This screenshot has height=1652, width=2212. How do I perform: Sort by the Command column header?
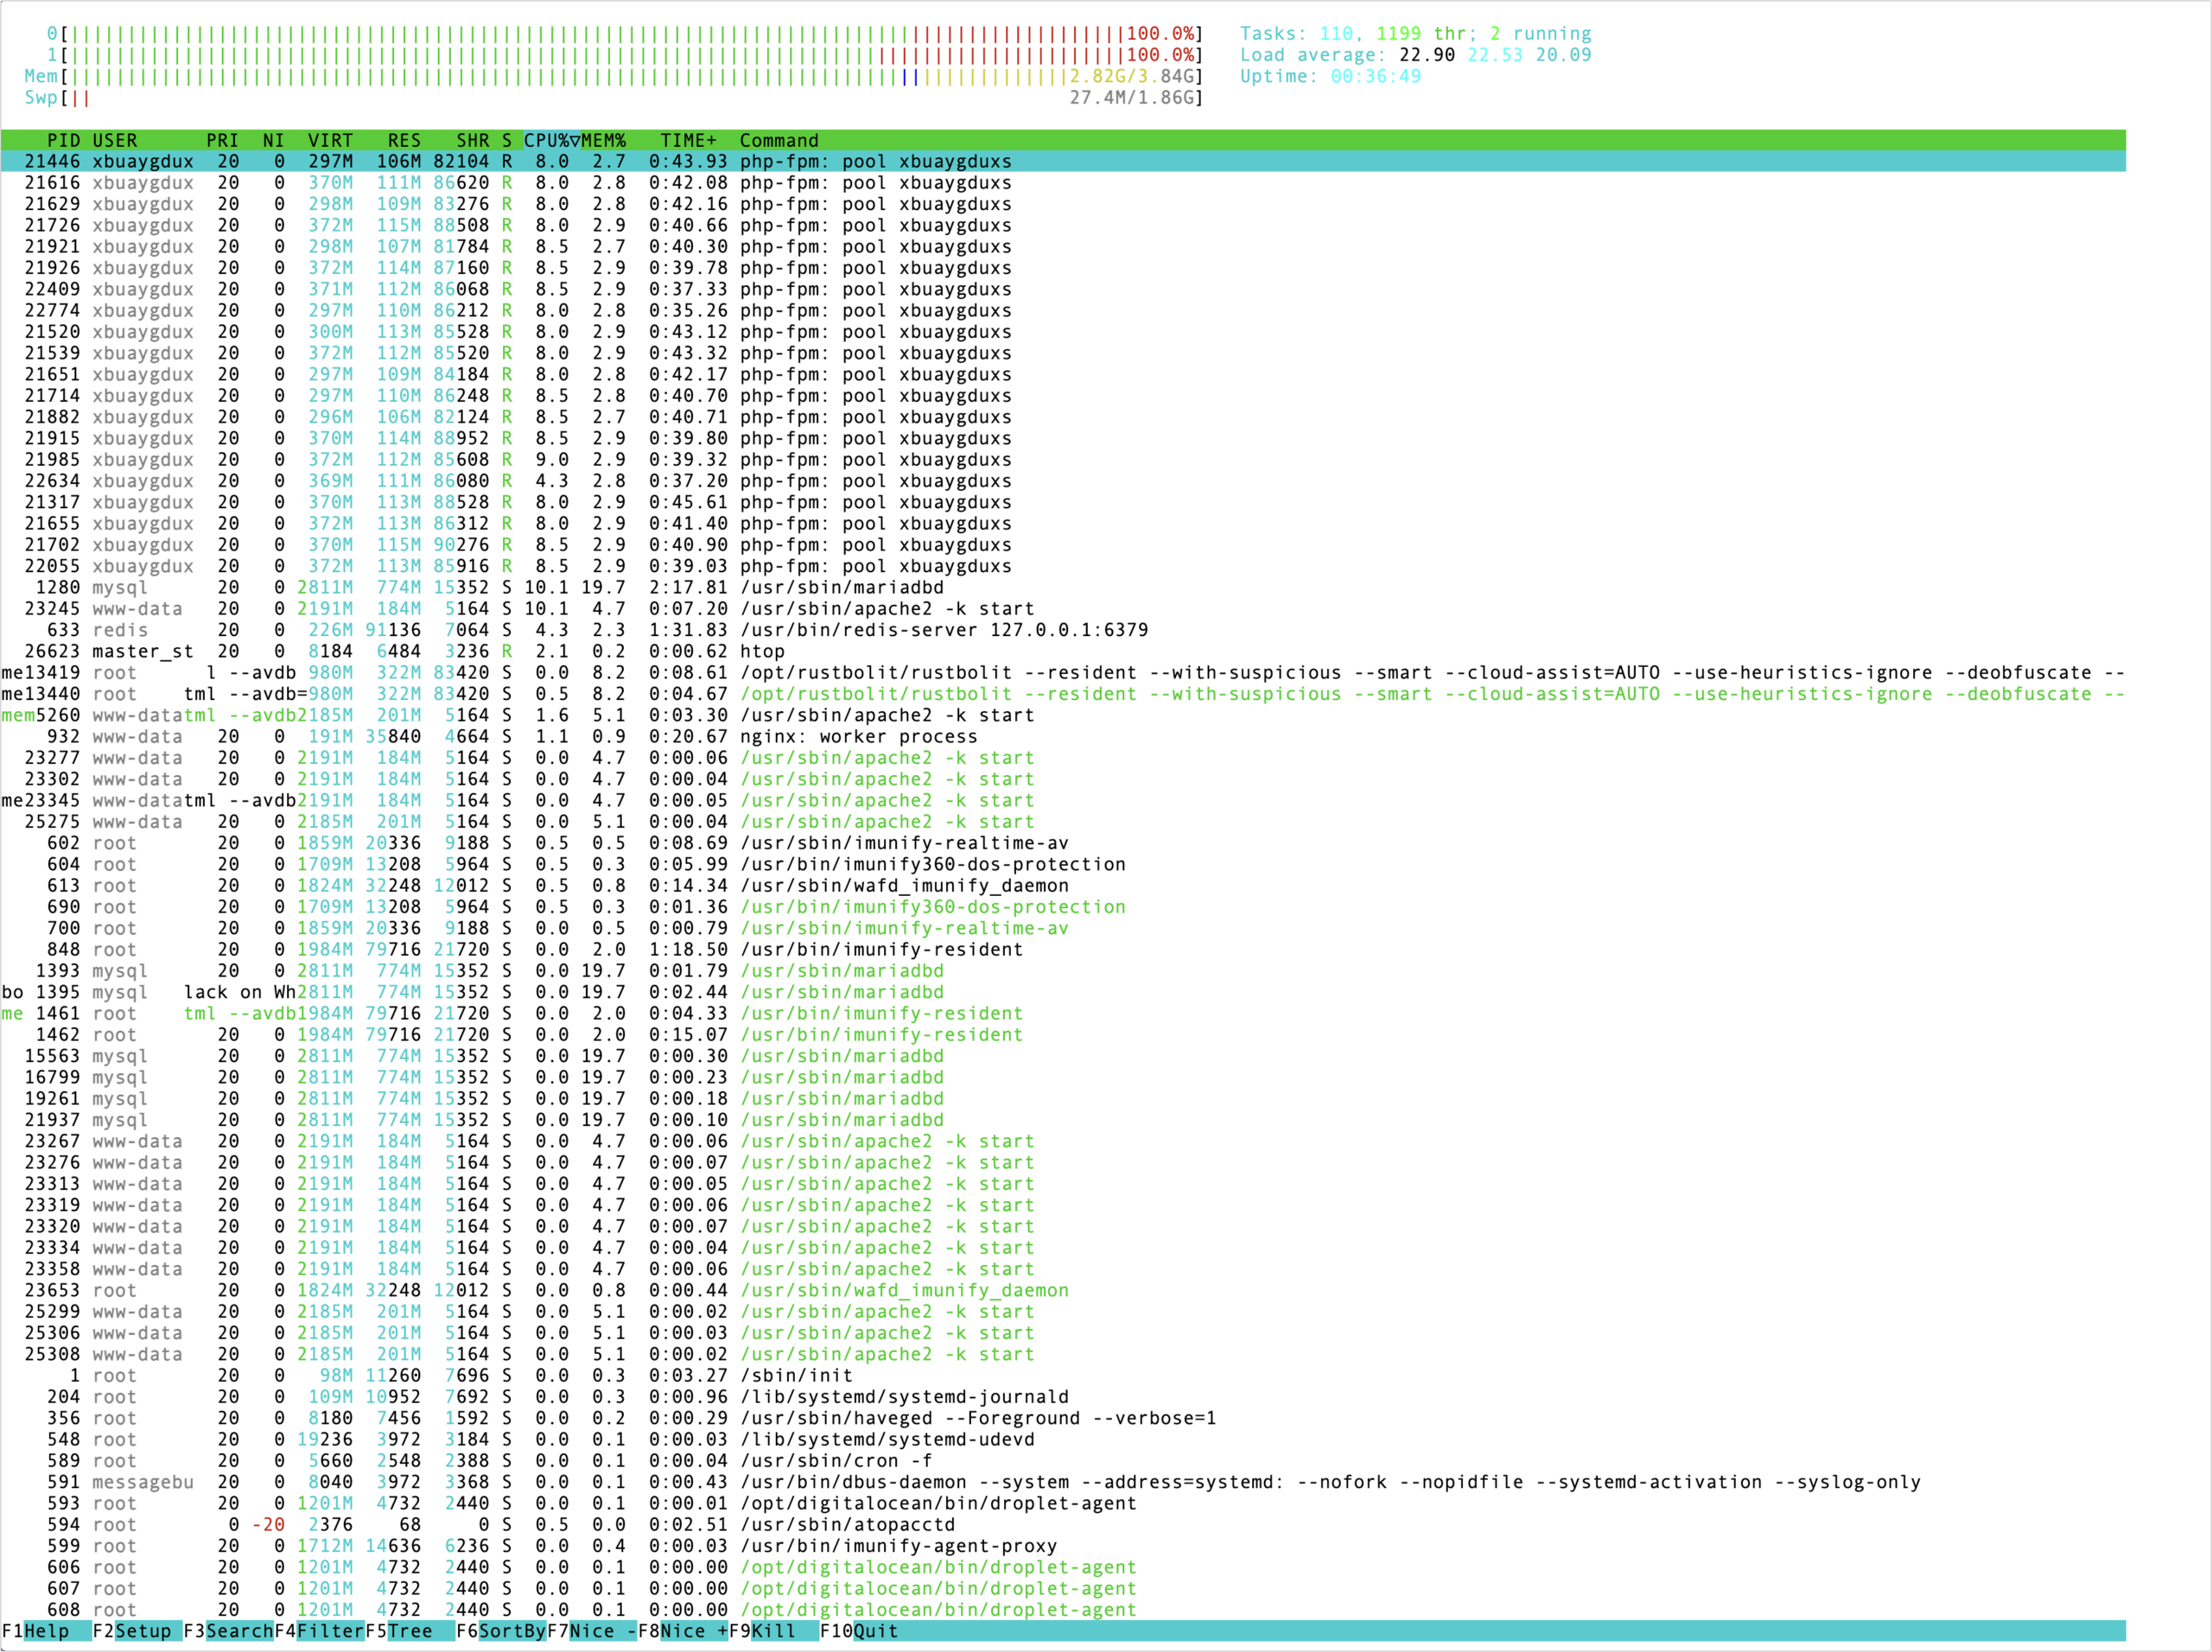click(x=779, y=140)
